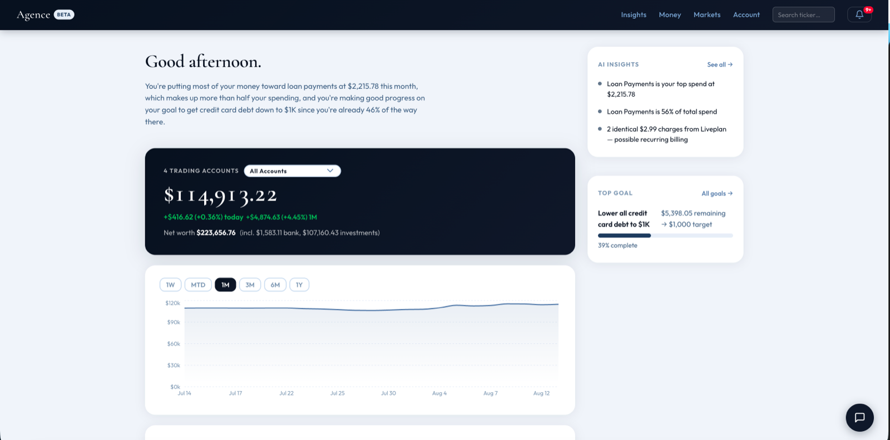Open the Markets menu

pos(707,15)
